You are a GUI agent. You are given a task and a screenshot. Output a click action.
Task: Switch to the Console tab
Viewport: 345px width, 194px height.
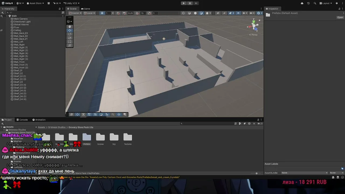22,120
